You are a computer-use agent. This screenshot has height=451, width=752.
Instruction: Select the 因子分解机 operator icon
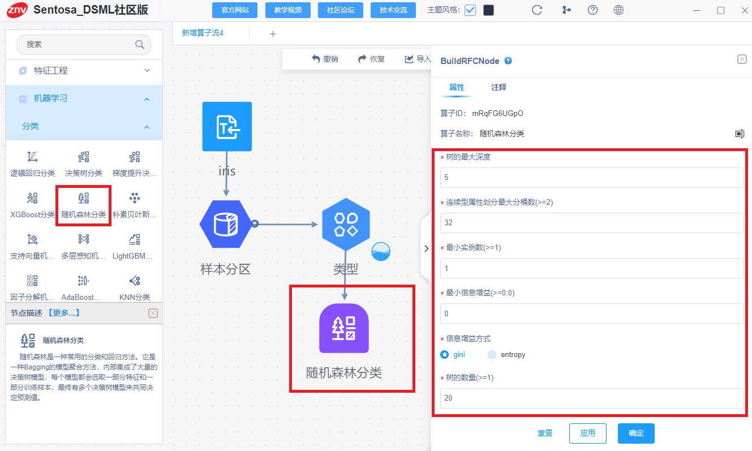(33, 281)
